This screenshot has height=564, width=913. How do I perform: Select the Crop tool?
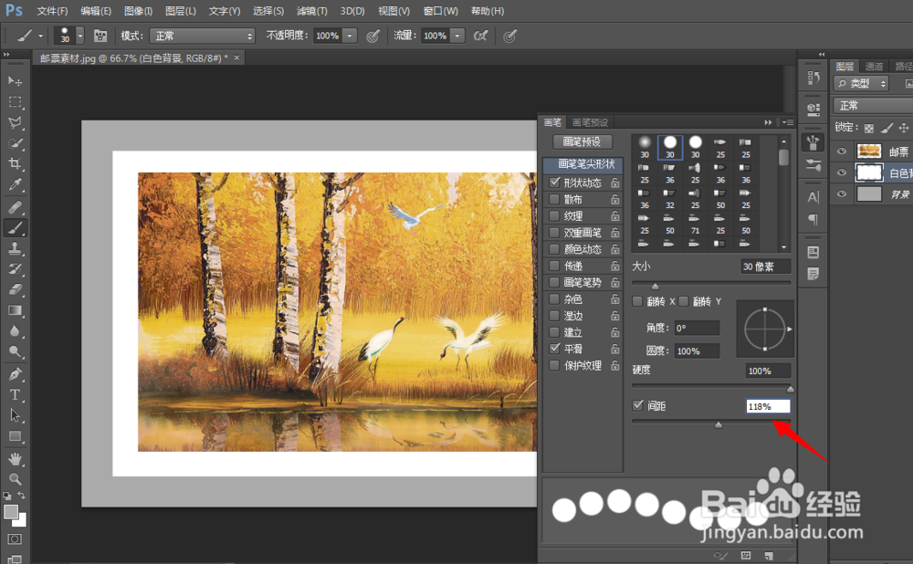click(x=16, y=164)
